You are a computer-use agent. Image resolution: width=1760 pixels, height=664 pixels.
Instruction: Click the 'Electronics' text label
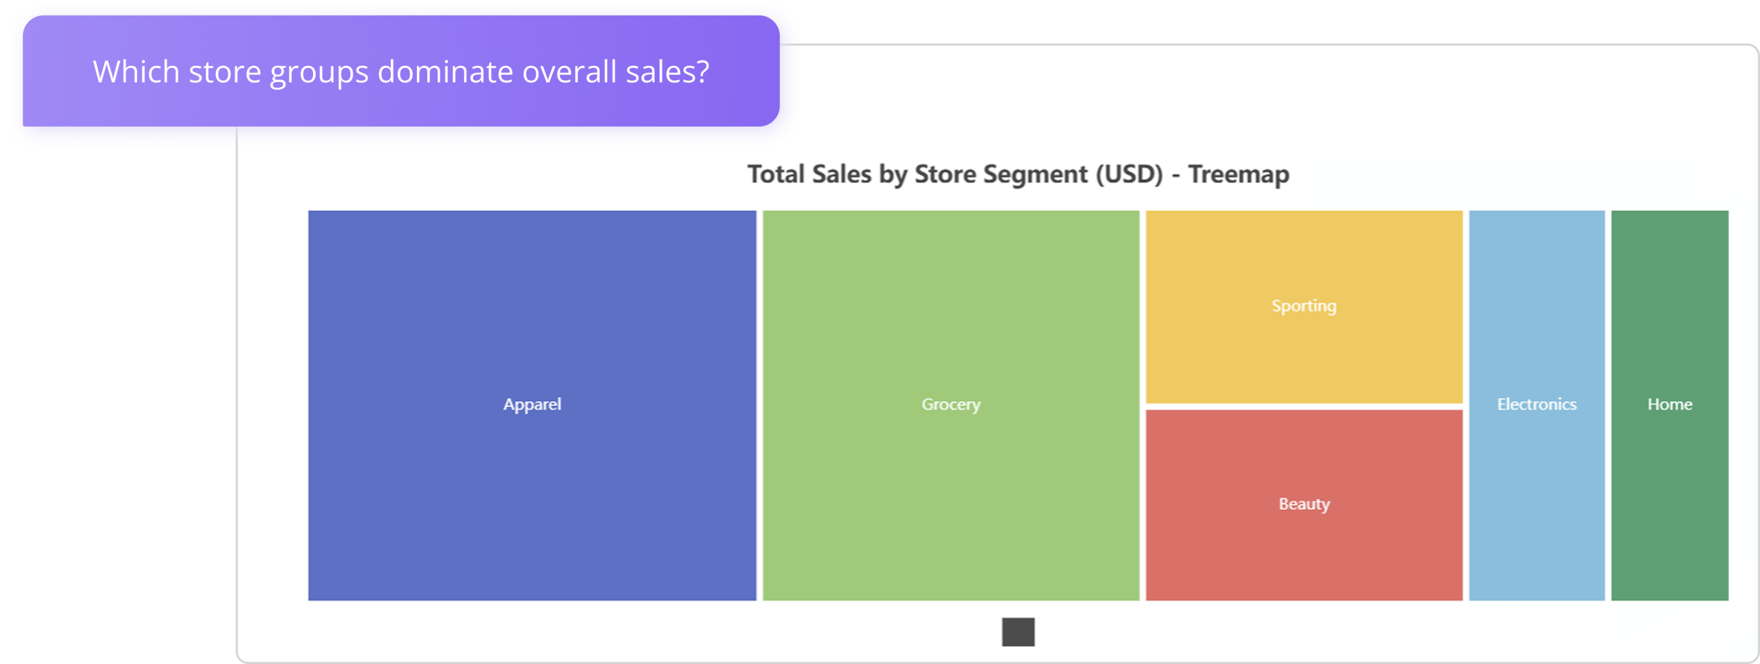pyautogui.click(x=1537, y=404)
